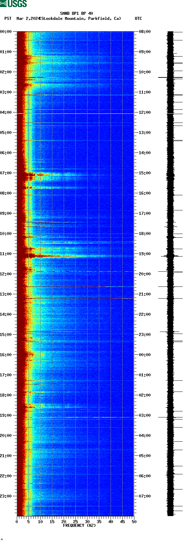Click the 08:00 UTC time label
Image resolution: width=185 pixels, height=543 pixels.
coord(145,32)
